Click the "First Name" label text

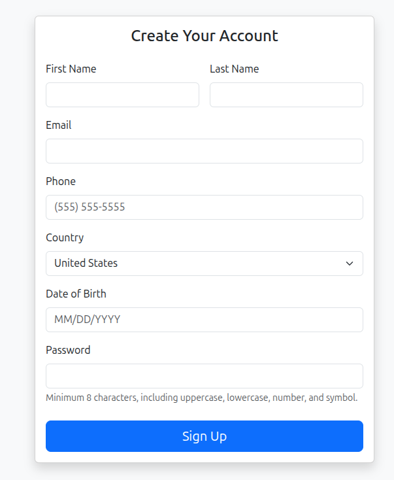[x=71, y=69]
